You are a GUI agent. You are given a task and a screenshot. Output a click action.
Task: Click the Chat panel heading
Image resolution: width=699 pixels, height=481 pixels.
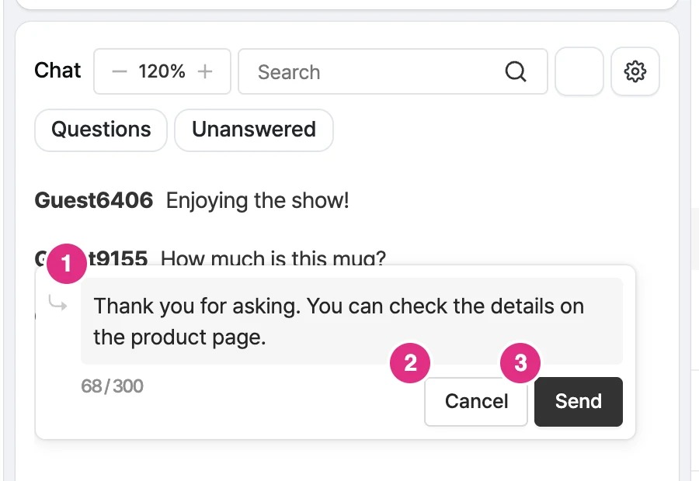57,71
